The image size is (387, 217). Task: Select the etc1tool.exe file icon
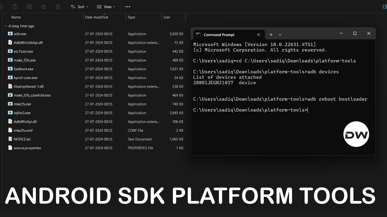click(11, 51)
